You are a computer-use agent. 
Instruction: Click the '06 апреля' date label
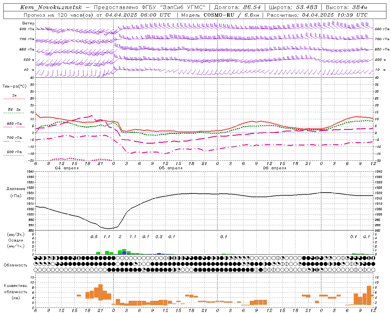(x=275, y=168)
